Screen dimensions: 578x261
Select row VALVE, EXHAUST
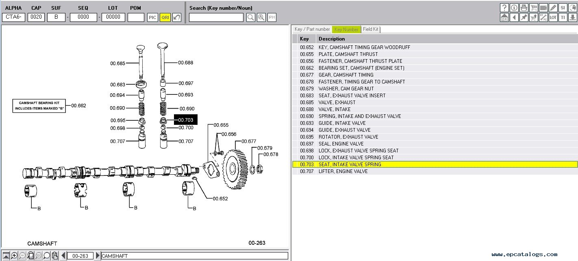(x=435, y=103)
